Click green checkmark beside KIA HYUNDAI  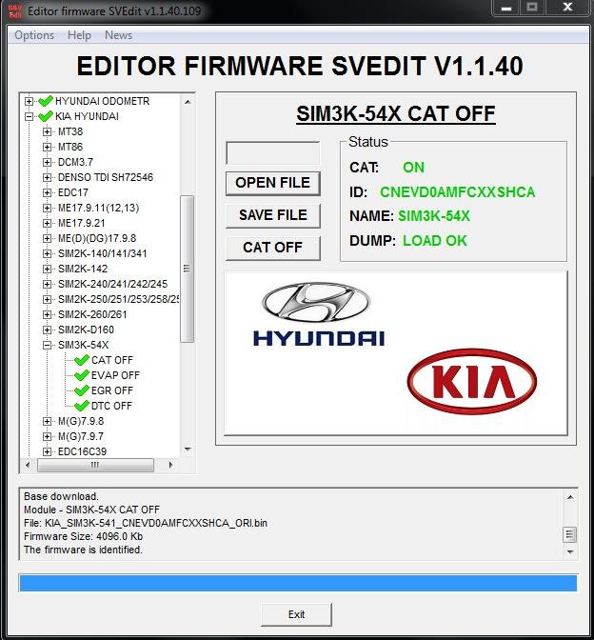(46, 116)
